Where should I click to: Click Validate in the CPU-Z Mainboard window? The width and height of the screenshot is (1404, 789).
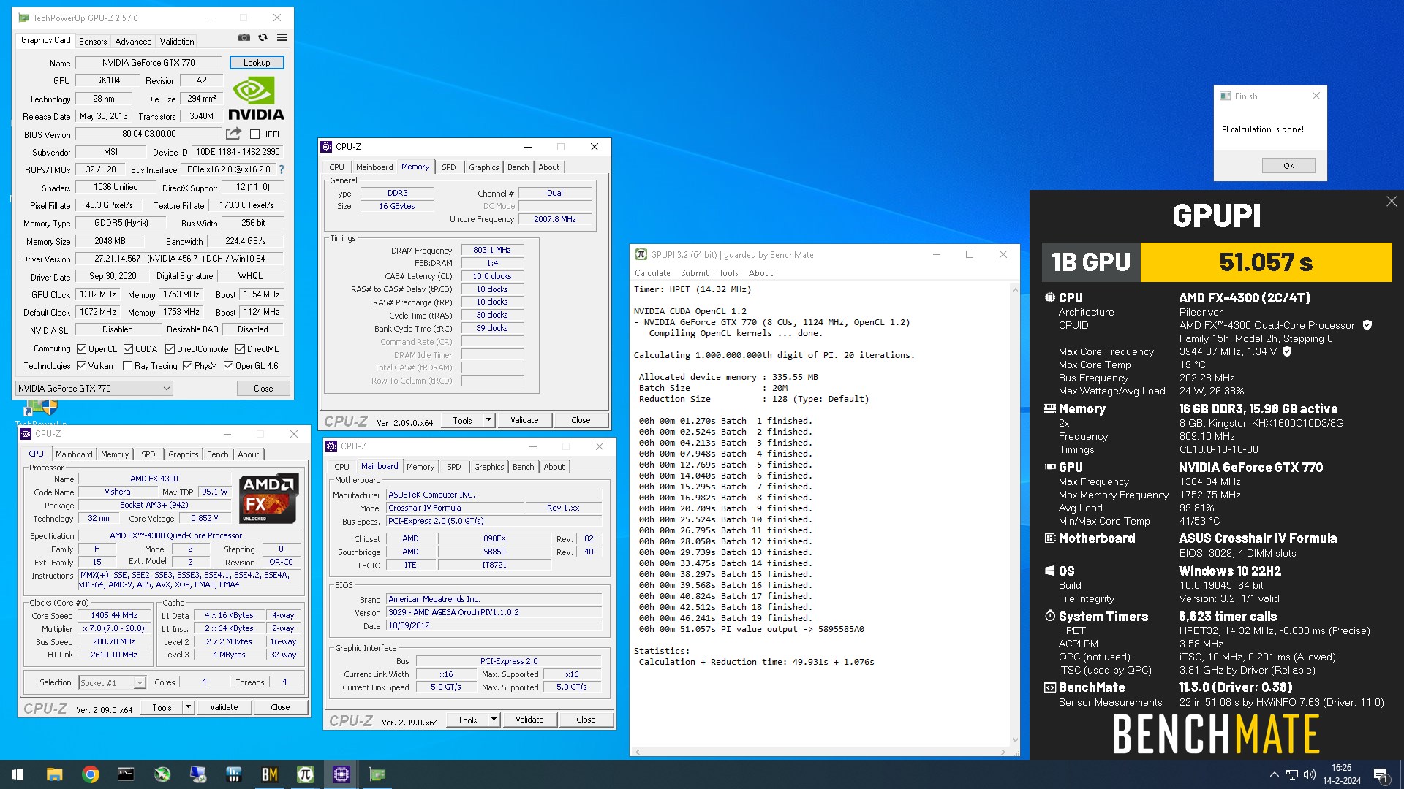pos(529,720)
